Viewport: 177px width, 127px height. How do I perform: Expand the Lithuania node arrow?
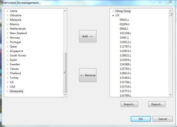point(8,15)
